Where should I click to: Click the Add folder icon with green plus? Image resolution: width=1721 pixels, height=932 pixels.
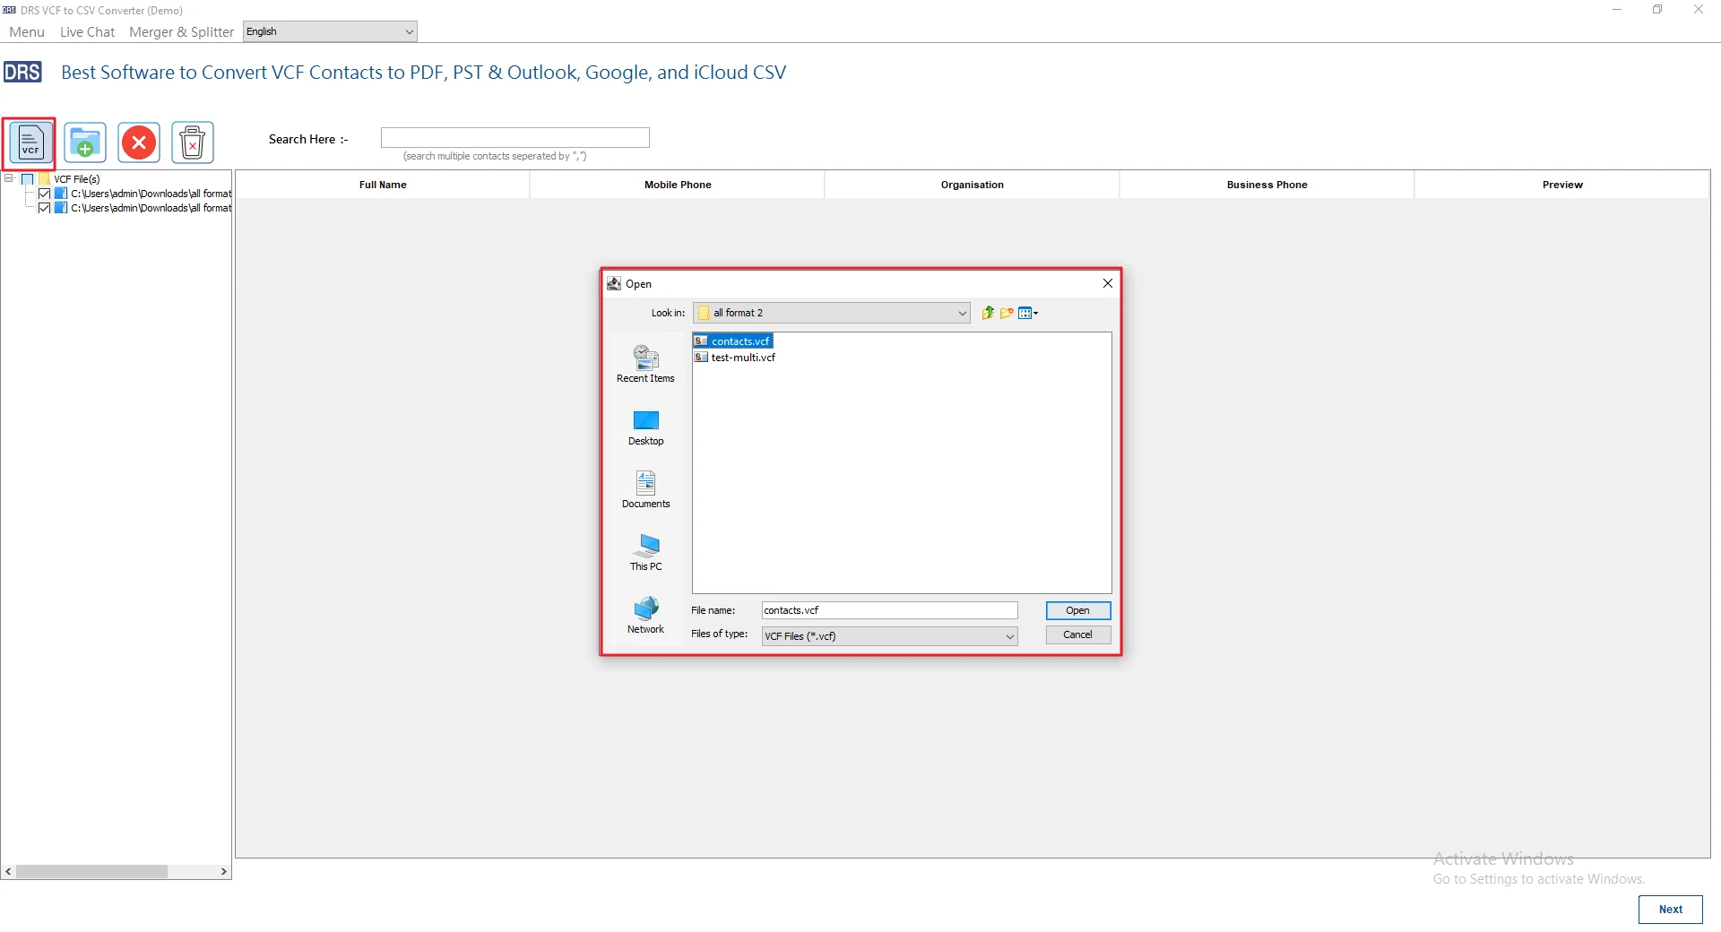pos(85,142)
